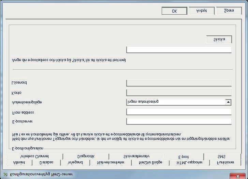This screenshot has width=248, height=179.
Task: Select the Wiegand tab
Action: coord(75,163)
